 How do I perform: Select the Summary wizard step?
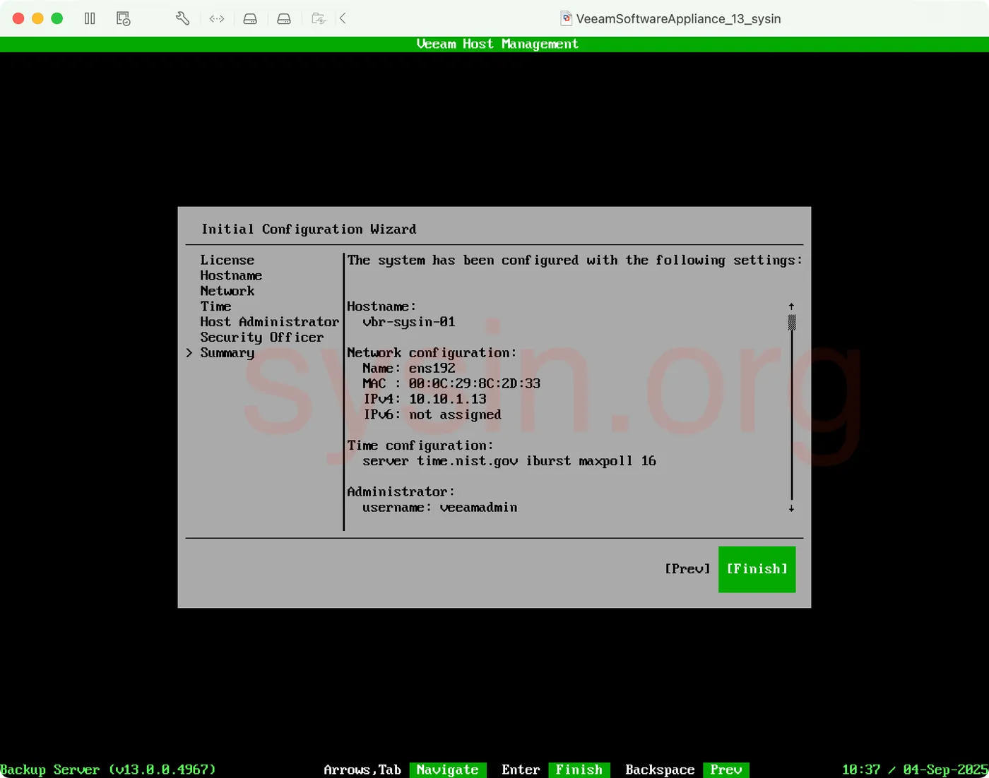(x=227, y=353)
